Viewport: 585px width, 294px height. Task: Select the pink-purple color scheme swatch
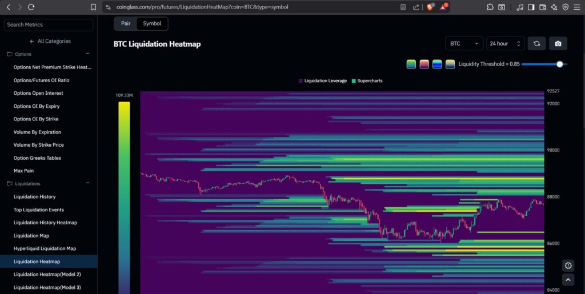click(424, 64)
